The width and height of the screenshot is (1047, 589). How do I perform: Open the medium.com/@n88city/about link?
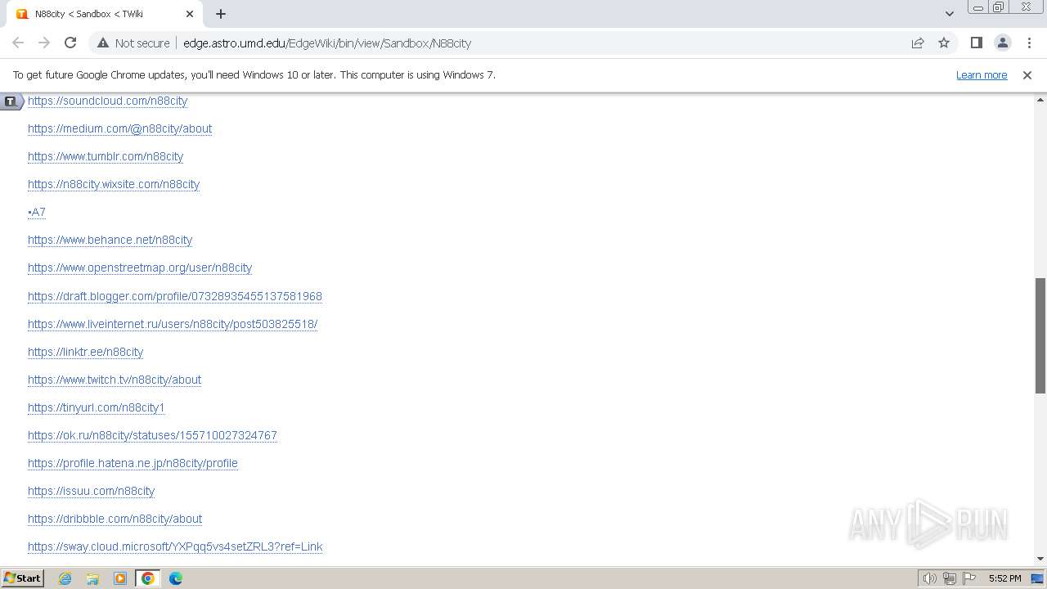click(x=119, y=128)
